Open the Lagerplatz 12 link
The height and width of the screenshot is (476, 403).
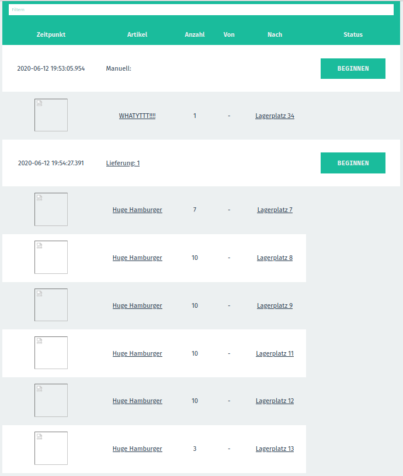click(x=275, y=401)
